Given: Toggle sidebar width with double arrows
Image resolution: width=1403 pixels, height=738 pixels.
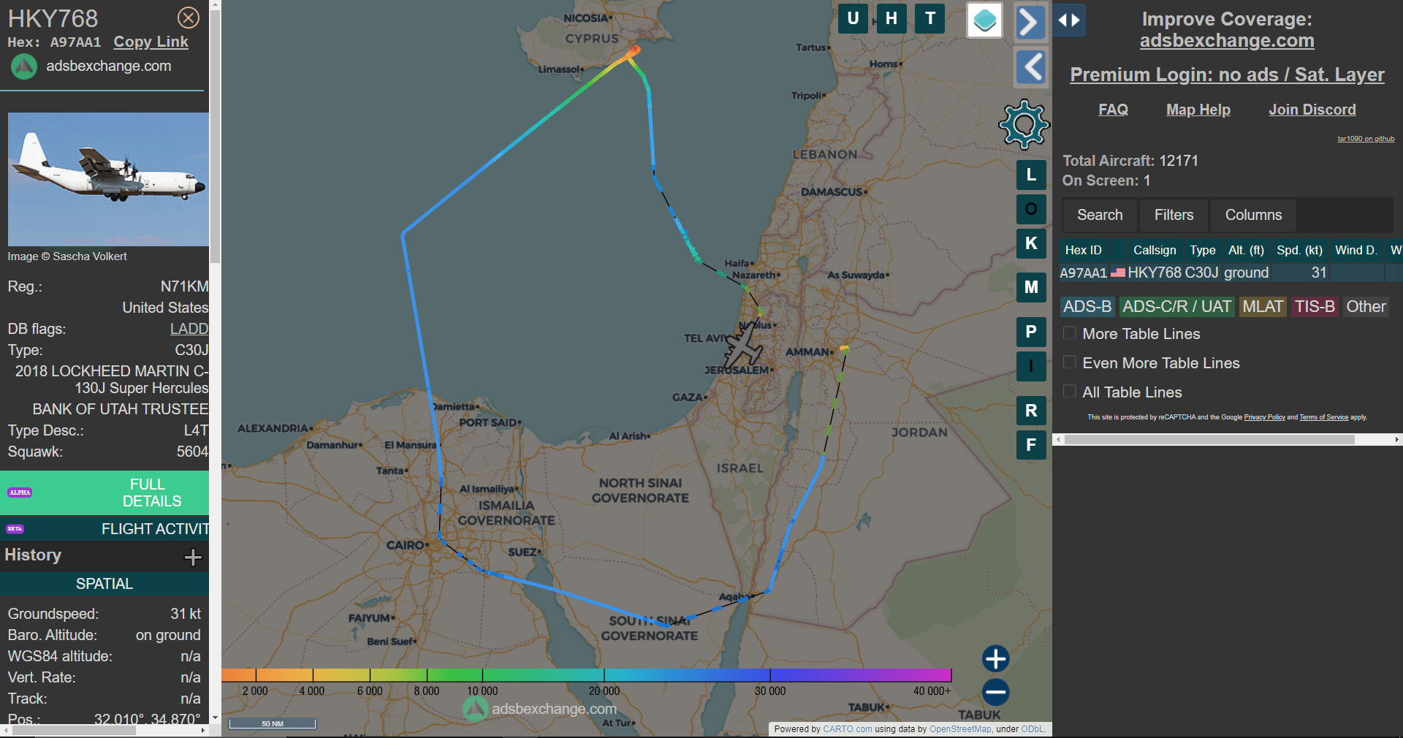Looking at the screenshot, I should click(1069, 20).
